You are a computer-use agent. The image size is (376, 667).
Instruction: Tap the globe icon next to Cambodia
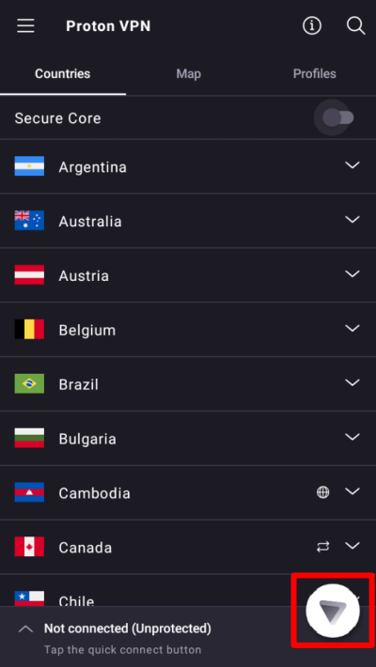point(322,492)
